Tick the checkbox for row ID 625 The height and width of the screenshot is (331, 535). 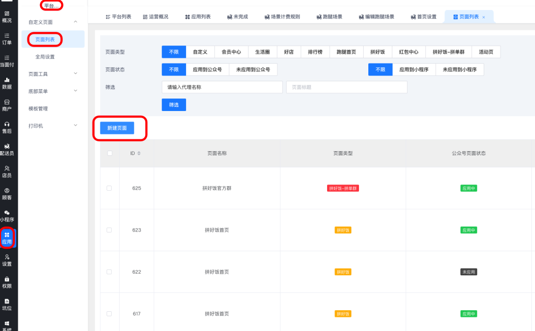tap(109, 188)
